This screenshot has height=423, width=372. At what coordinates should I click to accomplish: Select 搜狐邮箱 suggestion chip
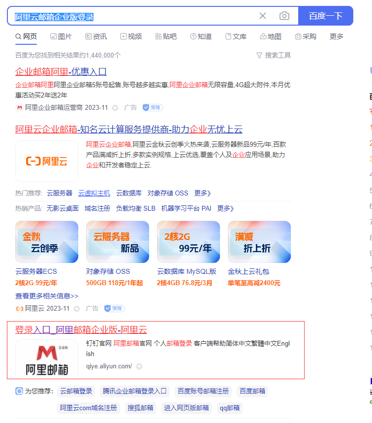140,408
